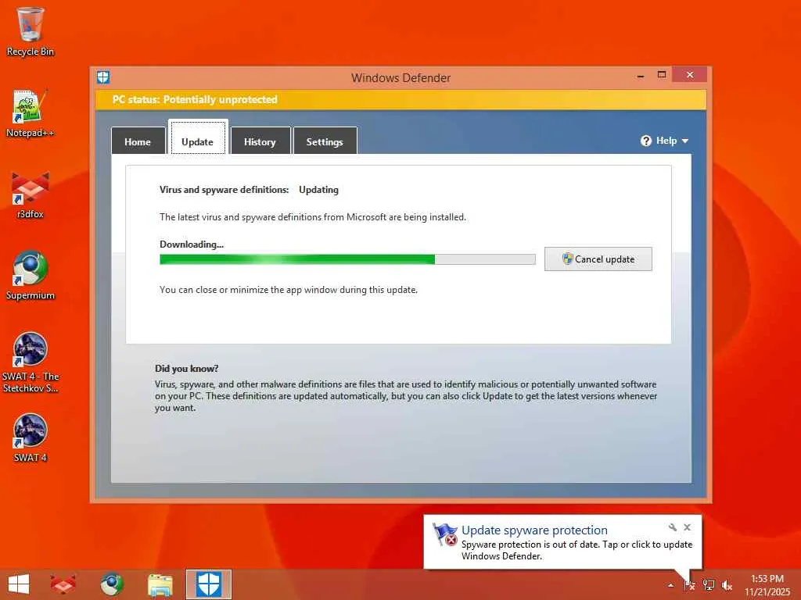The image size is (801, 600).
Task: Open the Settings tab
Action: (325, 141)
